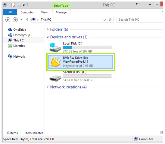Click the Properties quick access icon
Viewport: 165px width, 144px height.
pyautogui.click(x=13, y=5)
